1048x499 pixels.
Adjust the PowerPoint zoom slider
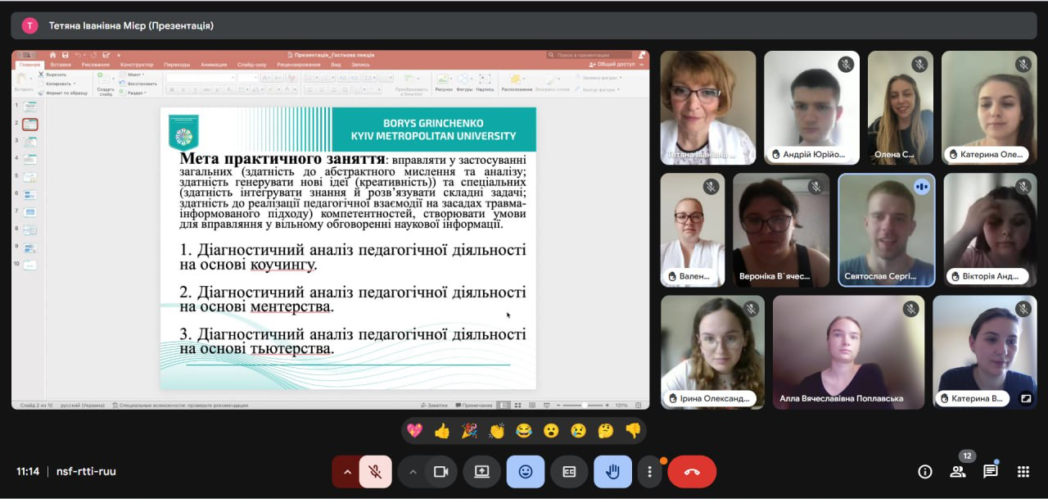pos(585,405)
